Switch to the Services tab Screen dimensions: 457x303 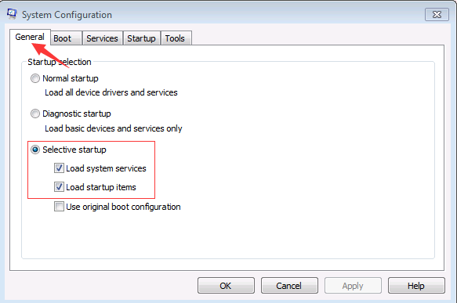[103, 38]
